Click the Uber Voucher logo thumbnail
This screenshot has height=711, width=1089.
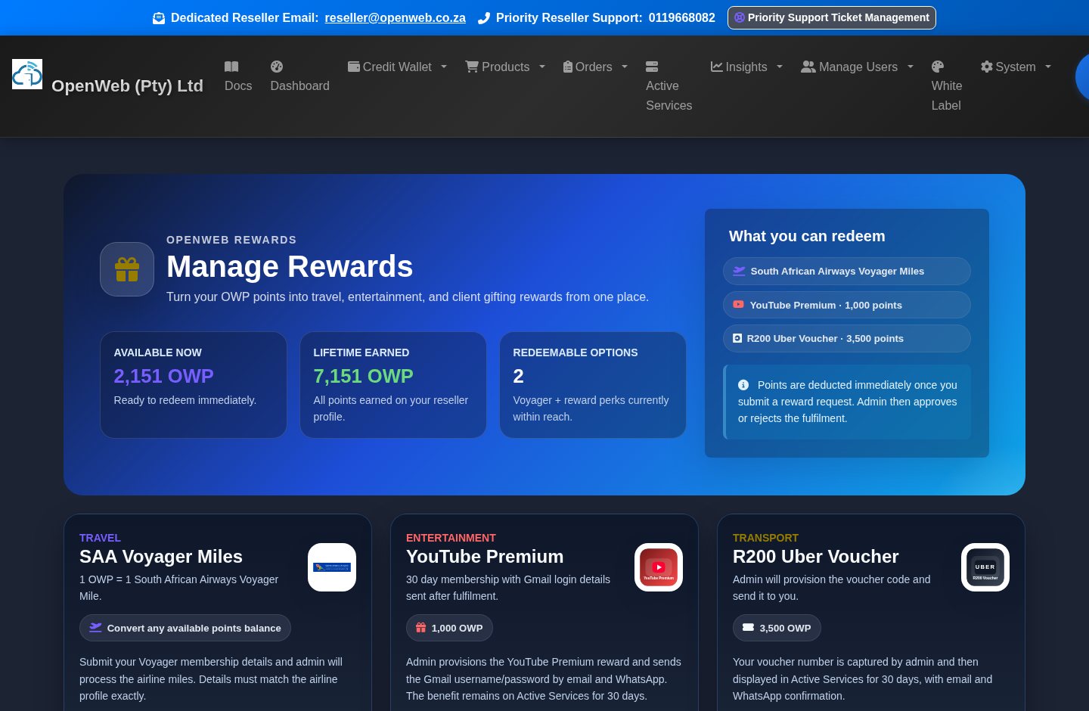tap(985, 567)
